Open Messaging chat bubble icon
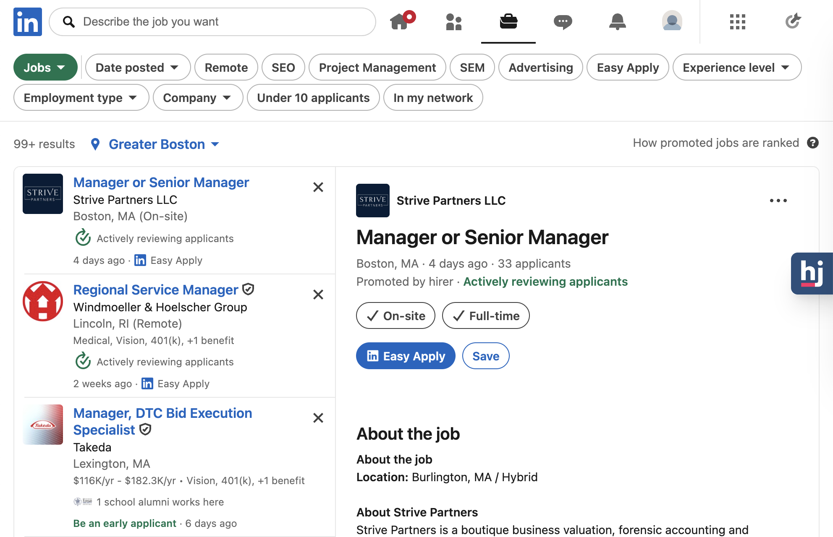 tap(563, 21)
